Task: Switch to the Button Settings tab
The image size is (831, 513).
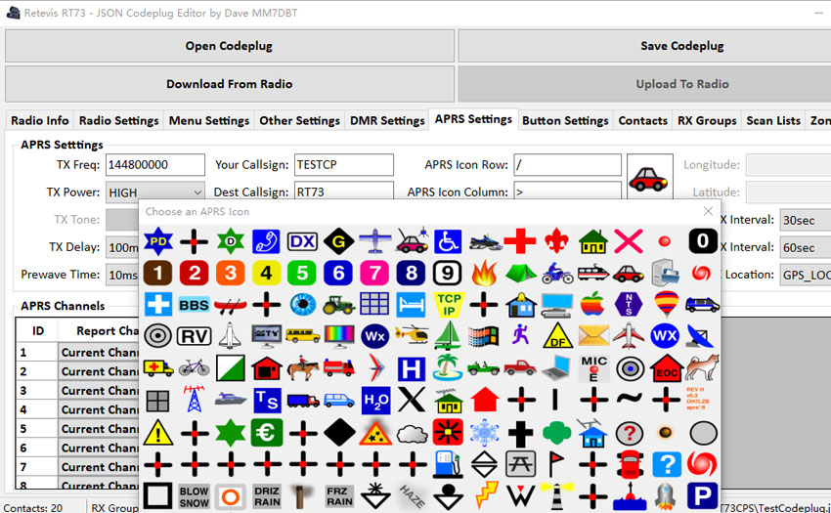Action: pyautogui.click(x=565, y=120)
